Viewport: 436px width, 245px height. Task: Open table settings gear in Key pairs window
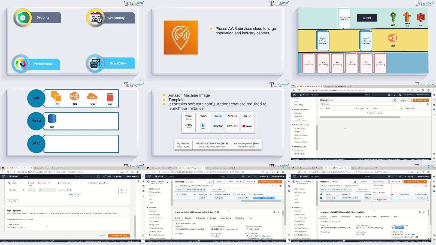428,104
